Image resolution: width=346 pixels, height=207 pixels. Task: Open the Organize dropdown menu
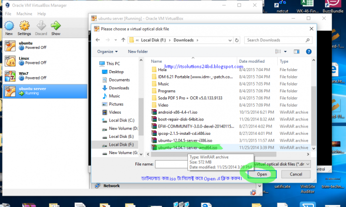coord(107,51)
